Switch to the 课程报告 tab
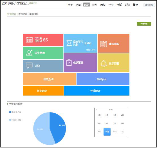The height and width of the screenshot is (148, 157). (x=34, y=14)
